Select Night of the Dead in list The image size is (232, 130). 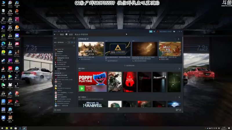(x=62, y=75)
